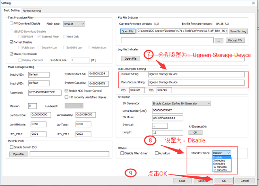Click the Product String field

coord(196,74)
